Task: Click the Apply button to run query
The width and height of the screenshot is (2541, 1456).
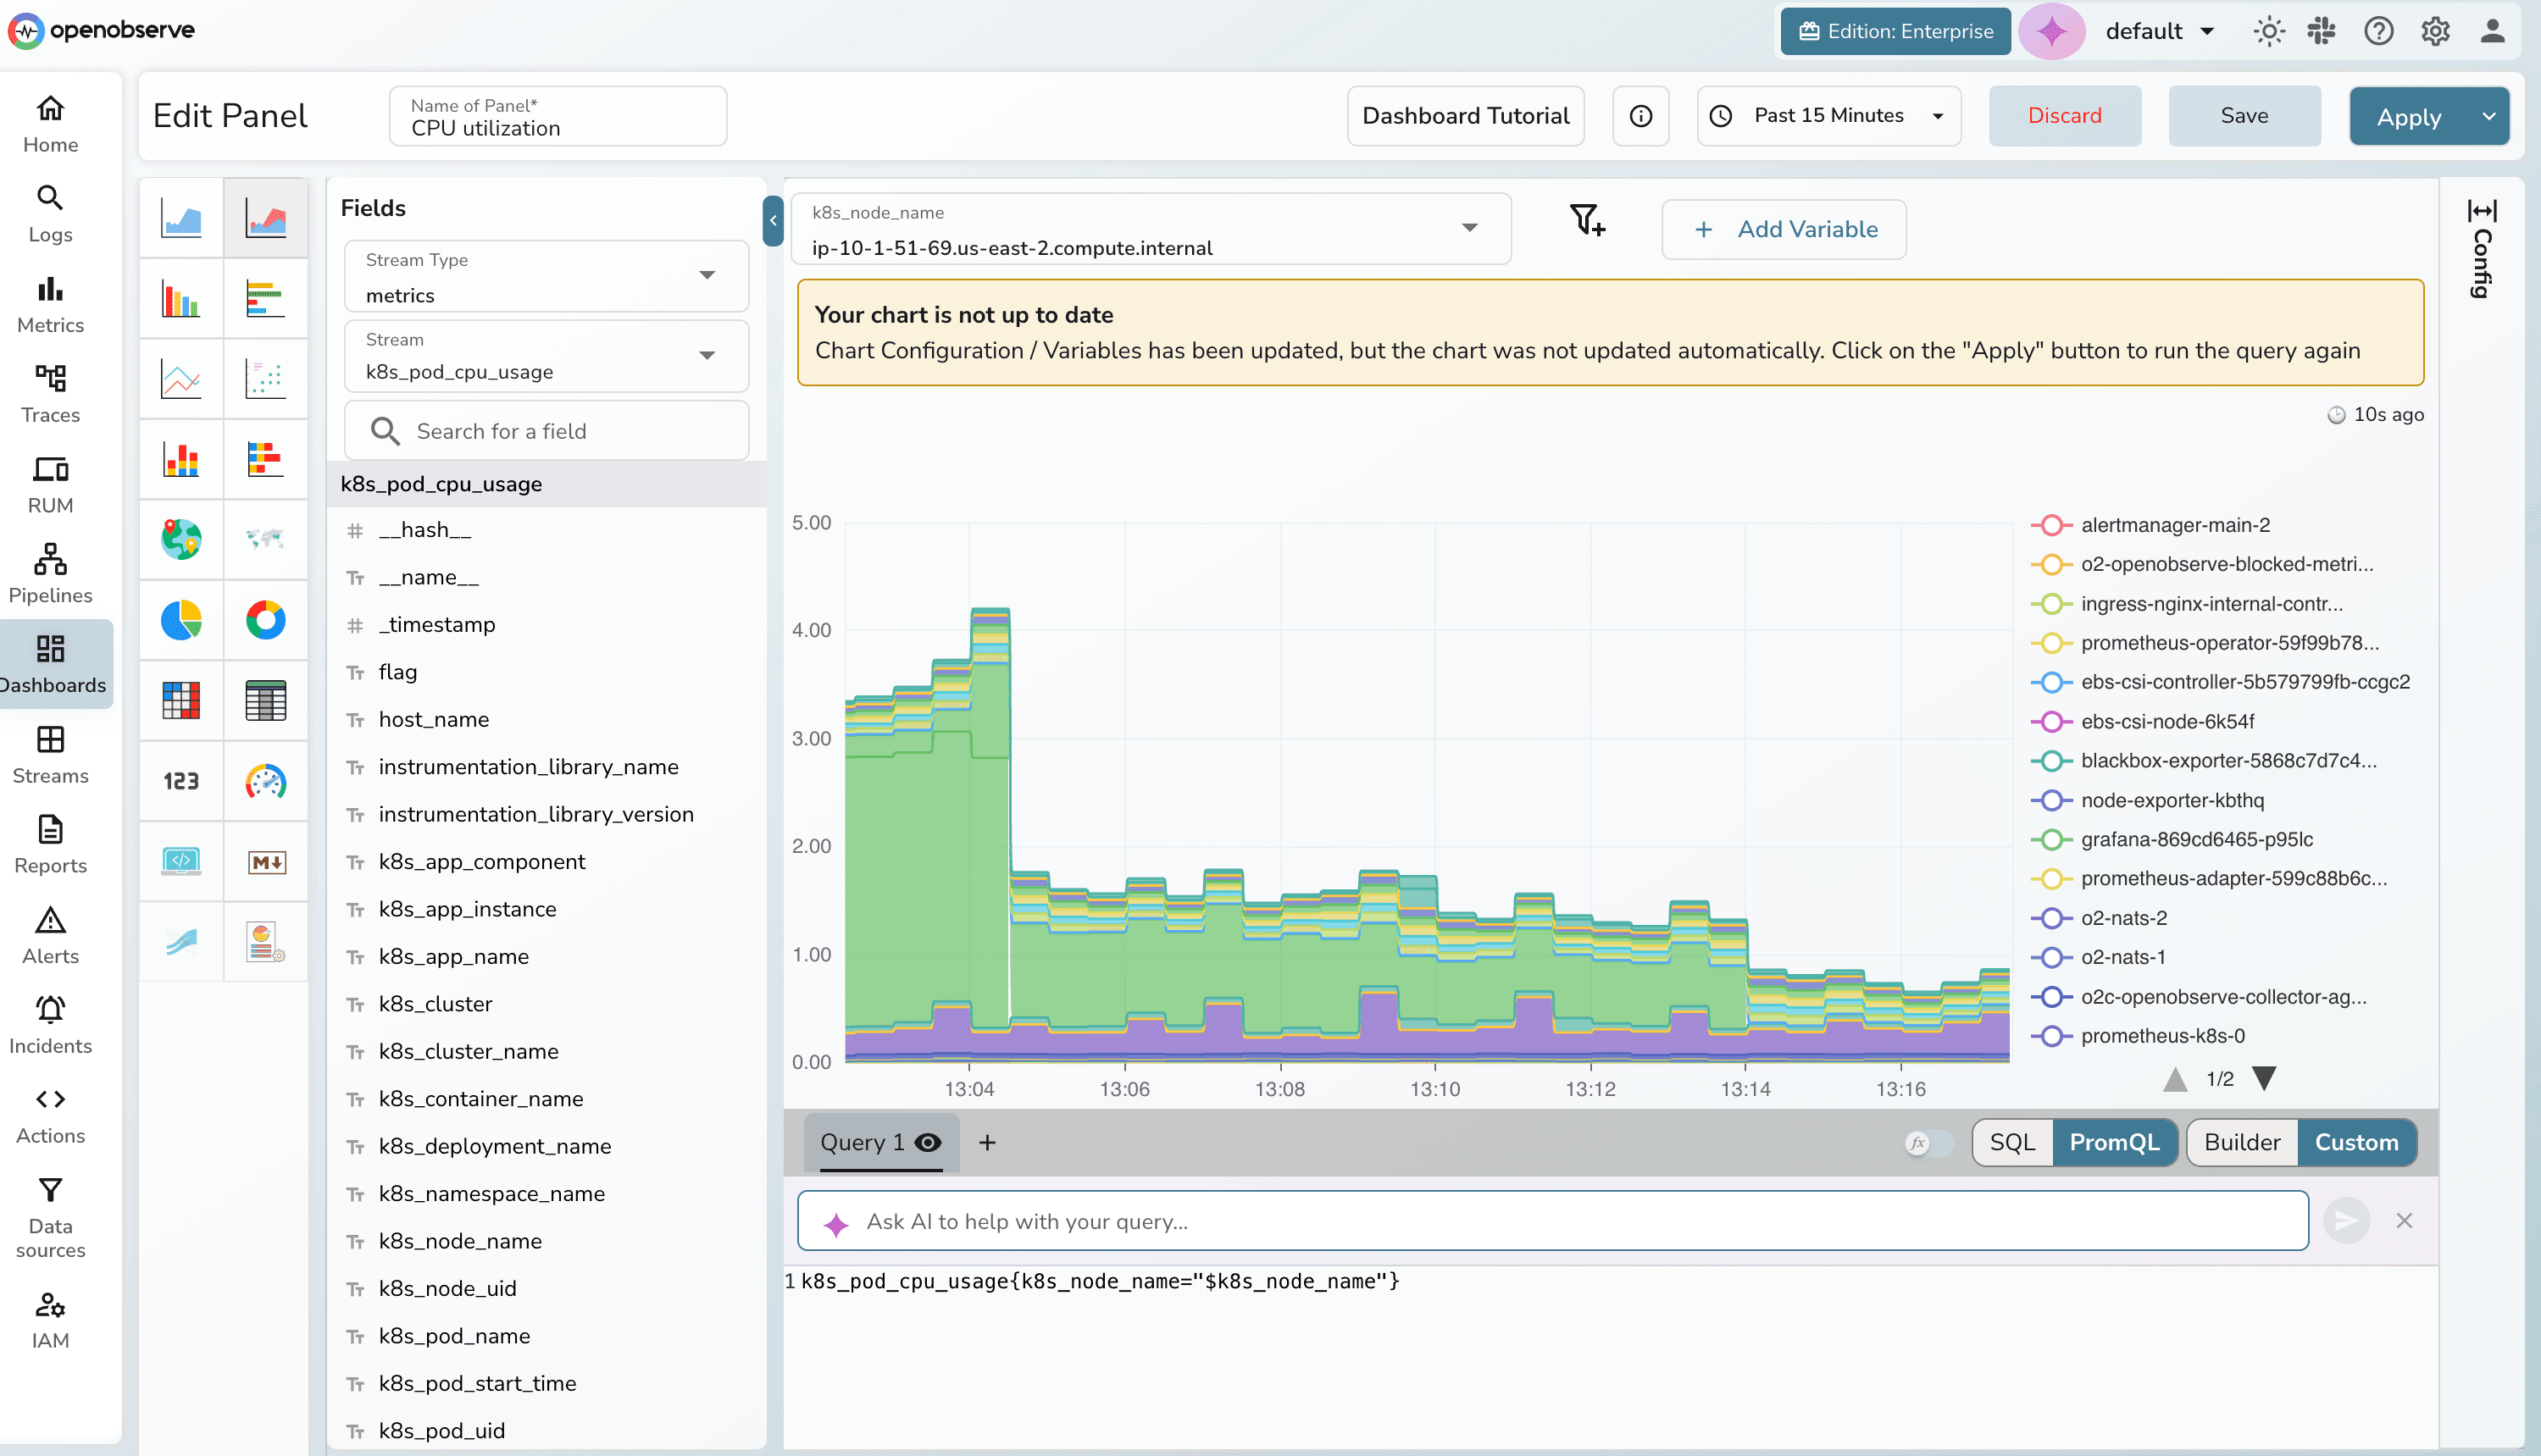Action: click(x=2410, y=115)
